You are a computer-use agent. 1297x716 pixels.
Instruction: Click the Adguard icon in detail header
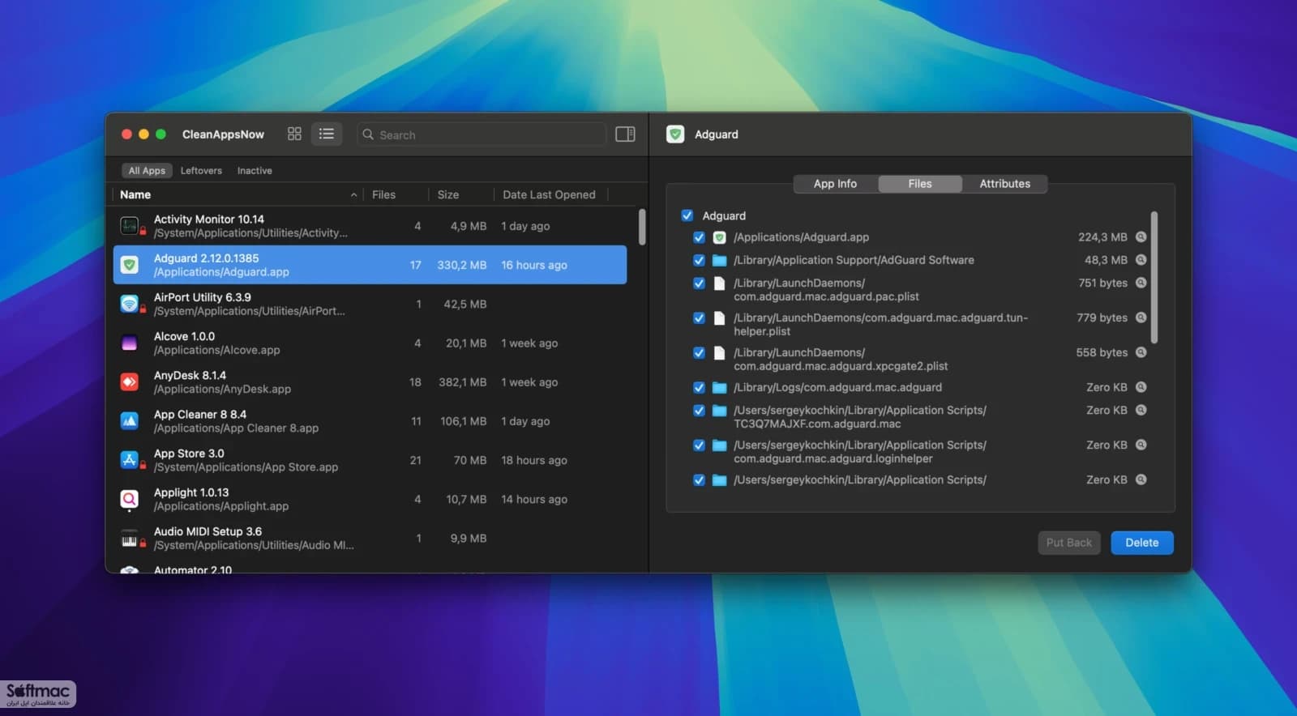click(x=675, y=134)
